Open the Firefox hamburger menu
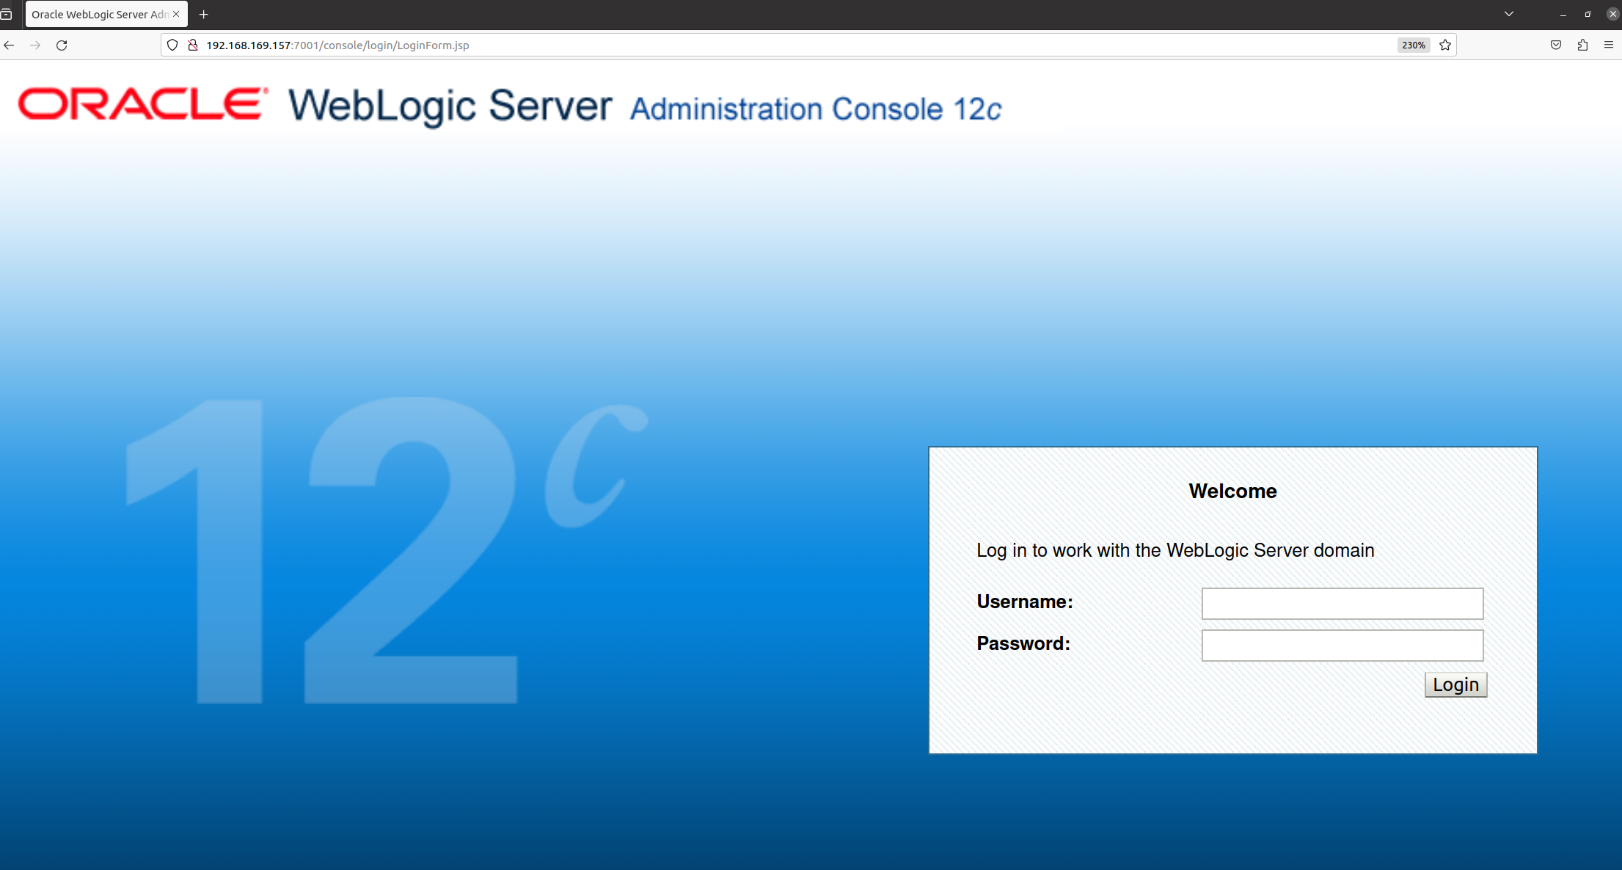The height and width of the screenshot is (870, 1622). [x=1609, y=45]
